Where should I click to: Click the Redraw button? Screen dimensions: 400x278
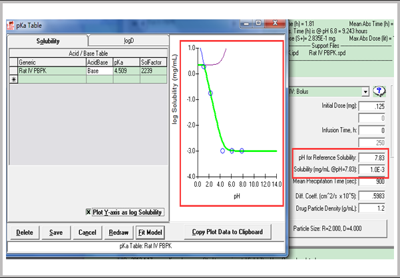(118, 232)
